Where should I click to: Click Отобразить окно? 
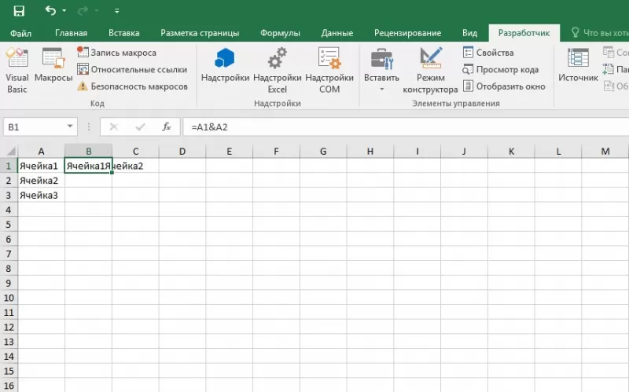coord(504,86)
